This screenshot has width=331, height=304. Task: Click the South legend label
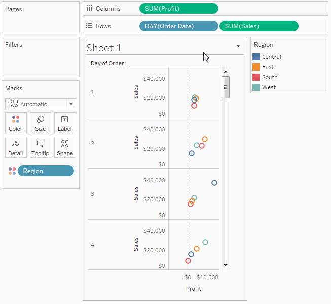point(270,77)
